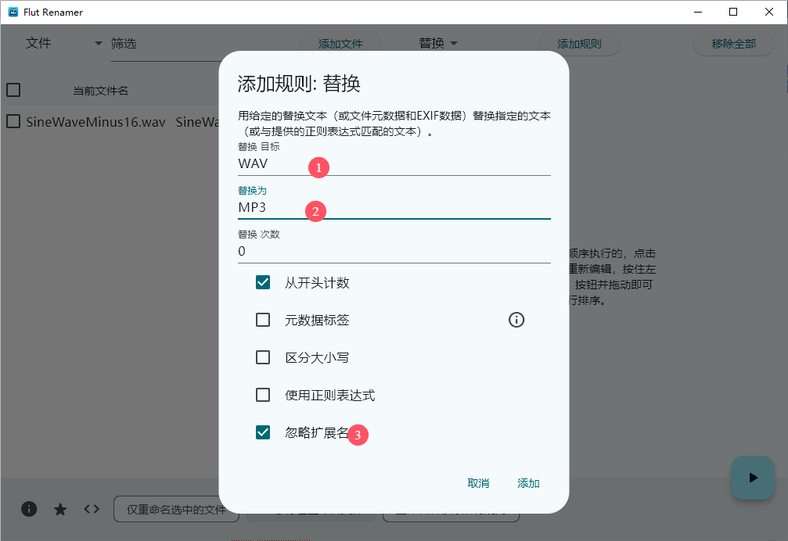Confirm with the 添加 button
This screenshot has height=541, width=788.
click(528, 483)
